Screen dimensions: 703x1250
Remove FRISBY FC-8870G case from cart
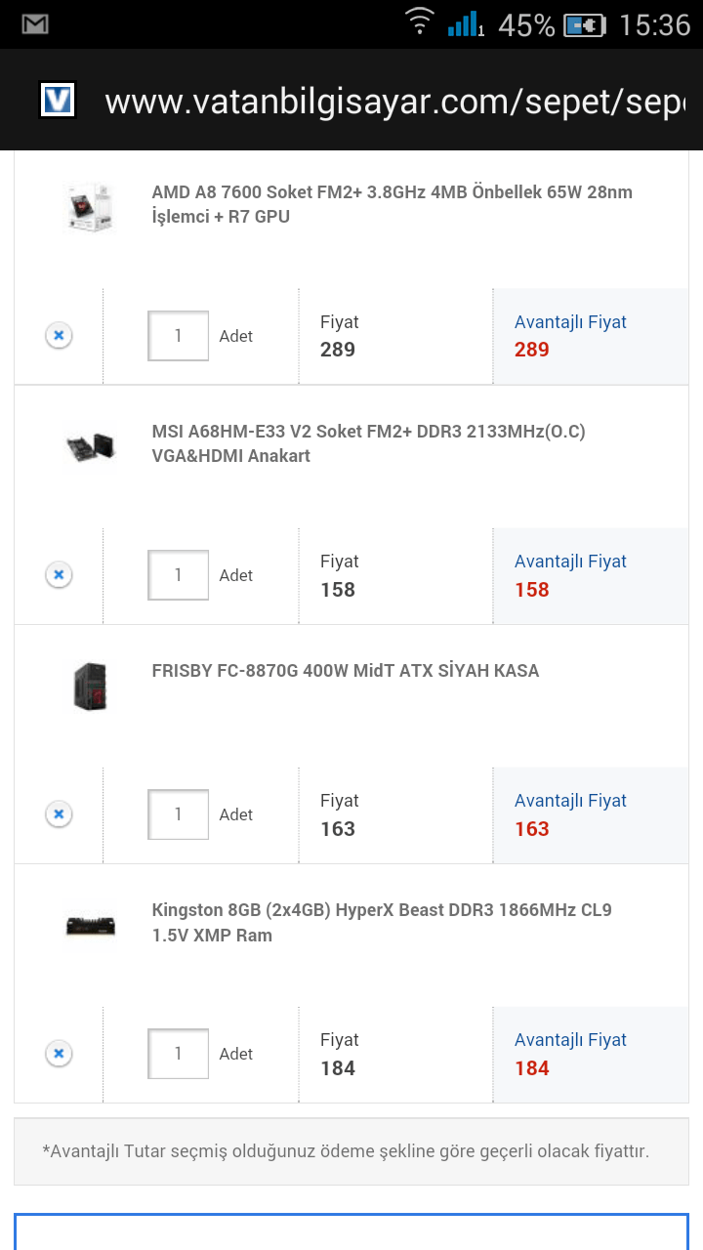coord(59,814)
